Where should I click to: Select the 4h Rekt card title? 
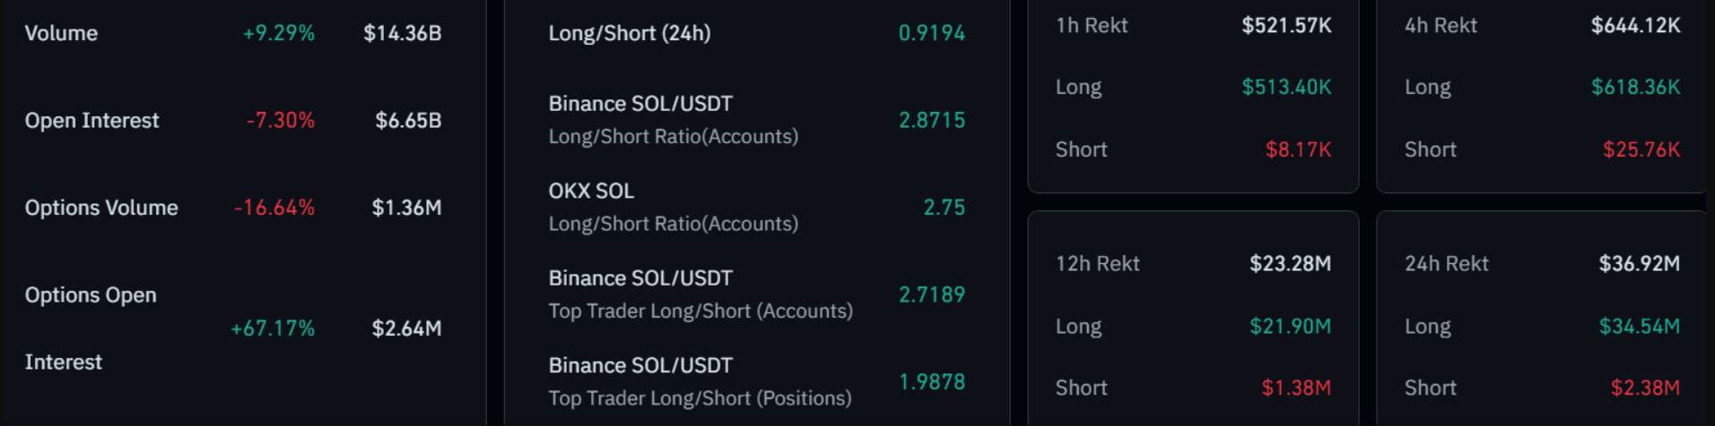coord(1440,25)
